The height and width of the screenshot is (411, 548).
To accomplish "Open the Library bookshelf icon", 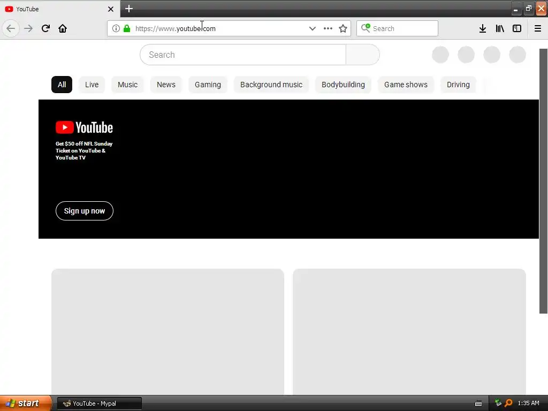I will coord(500,28).
